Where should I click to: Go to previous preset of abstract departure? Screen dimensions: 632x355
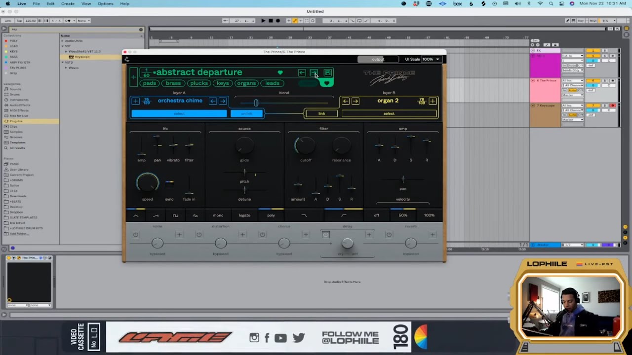302,73
